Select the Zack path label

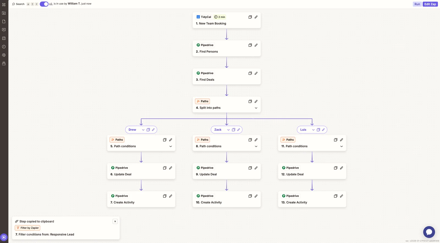pyautogui.click(x=218, y=130)
